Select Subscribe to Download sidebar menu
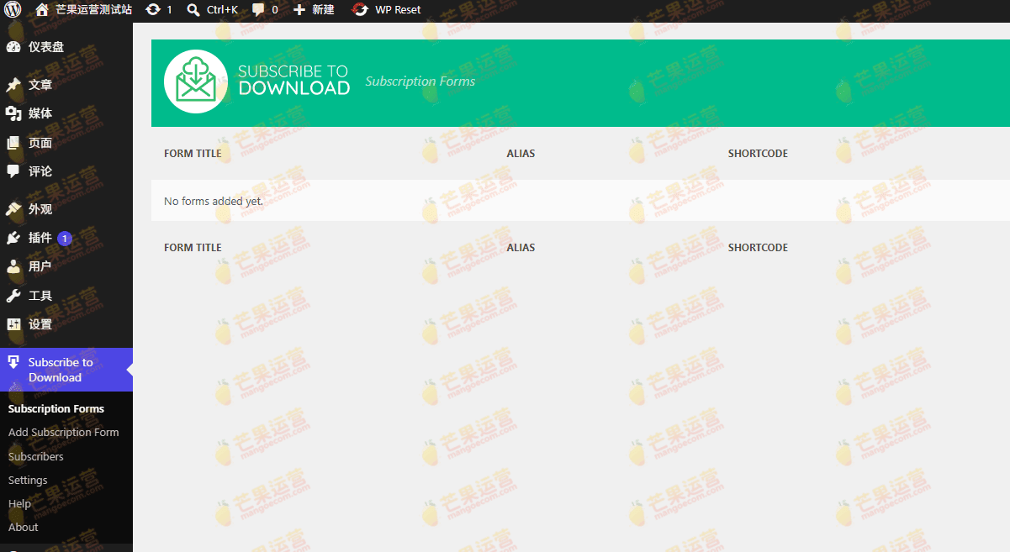The width and height of the screenshot is (1010, 552). [66, 370]
